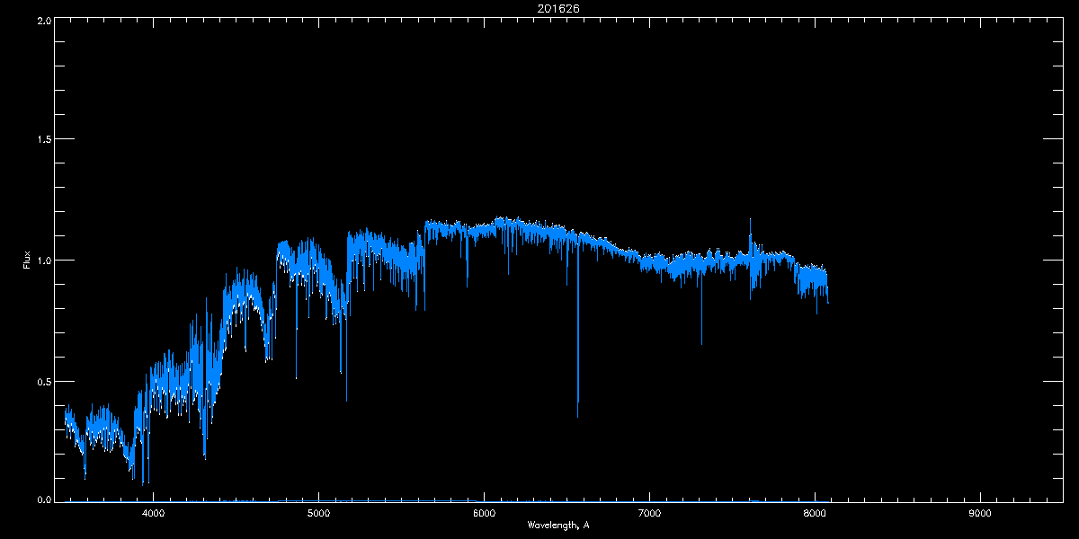Click the 6000 wavelength tick label
Viewport: 1079px width, 539px height.
484,513
